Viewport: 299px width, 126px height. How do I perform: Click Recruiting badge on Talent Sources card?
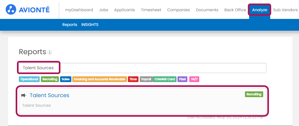tap(254, 94)
